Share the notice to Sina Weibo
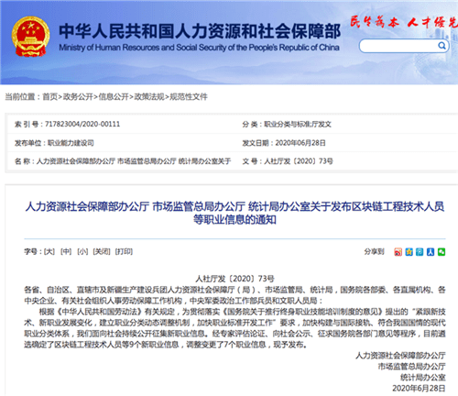 pos(398,252)
